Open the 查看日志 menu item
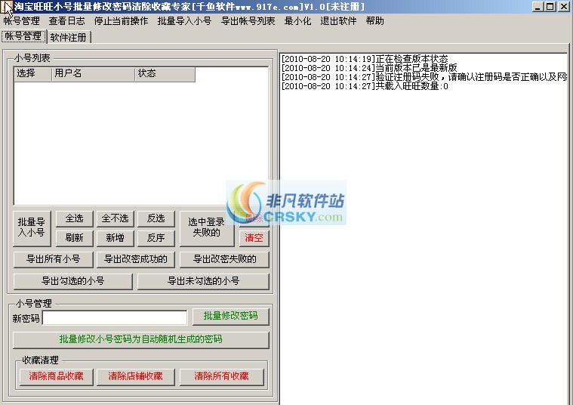 67,21
